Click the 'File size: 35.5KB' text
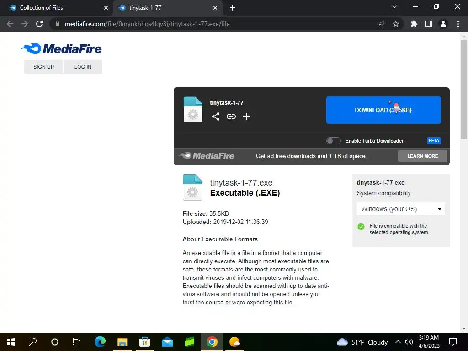This screenshot has width=468, height=351. [206, 214]
